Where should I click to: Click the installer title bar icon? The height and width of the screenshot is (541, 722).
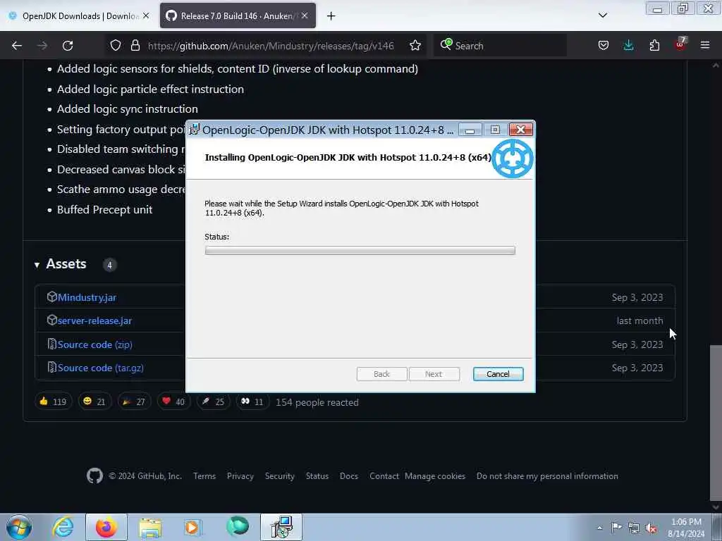[195, 130]
